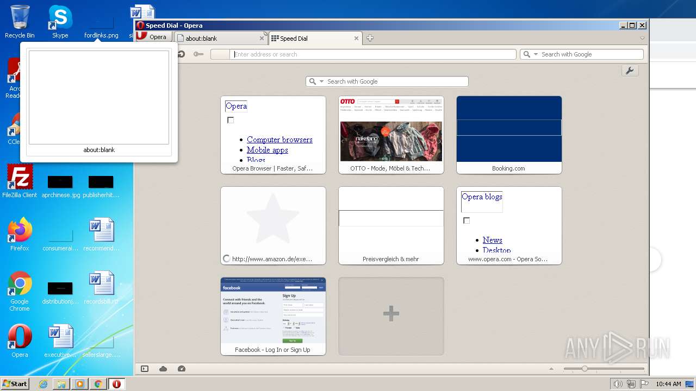
Task: Open Preisvergleich & mehr speed dial
Action: pos(391,225)
